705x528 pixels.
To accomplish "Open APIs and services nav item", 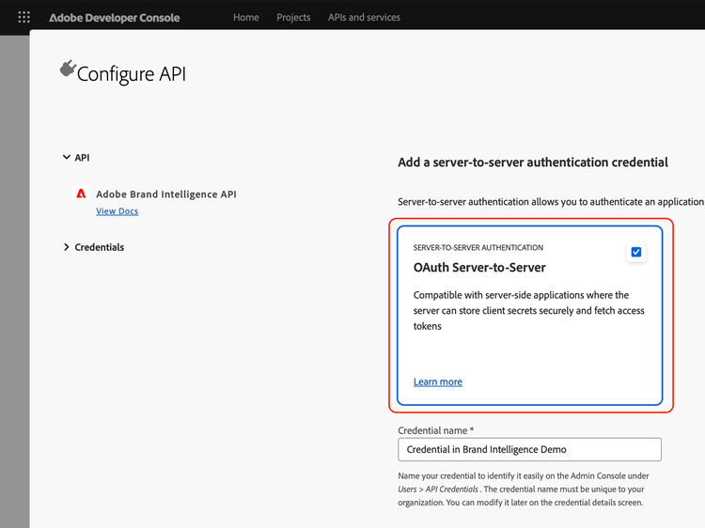I will click(364, 18).
